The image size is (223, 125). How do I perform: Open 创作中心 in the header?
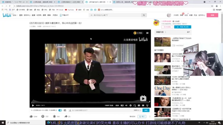pos(202,15)
